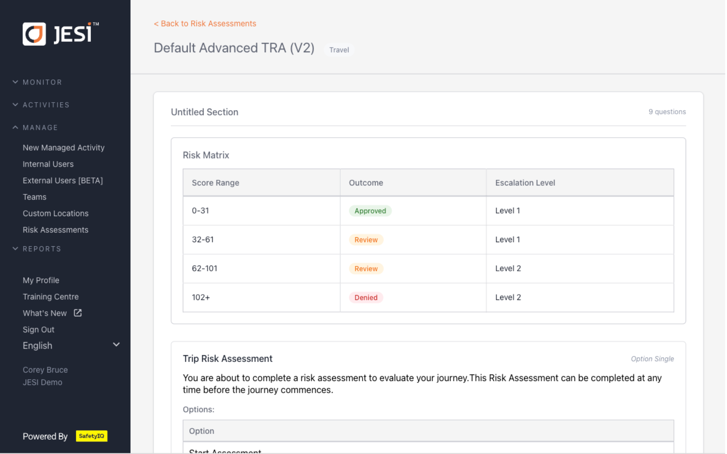Open Internal Users page

pos(48,164)
